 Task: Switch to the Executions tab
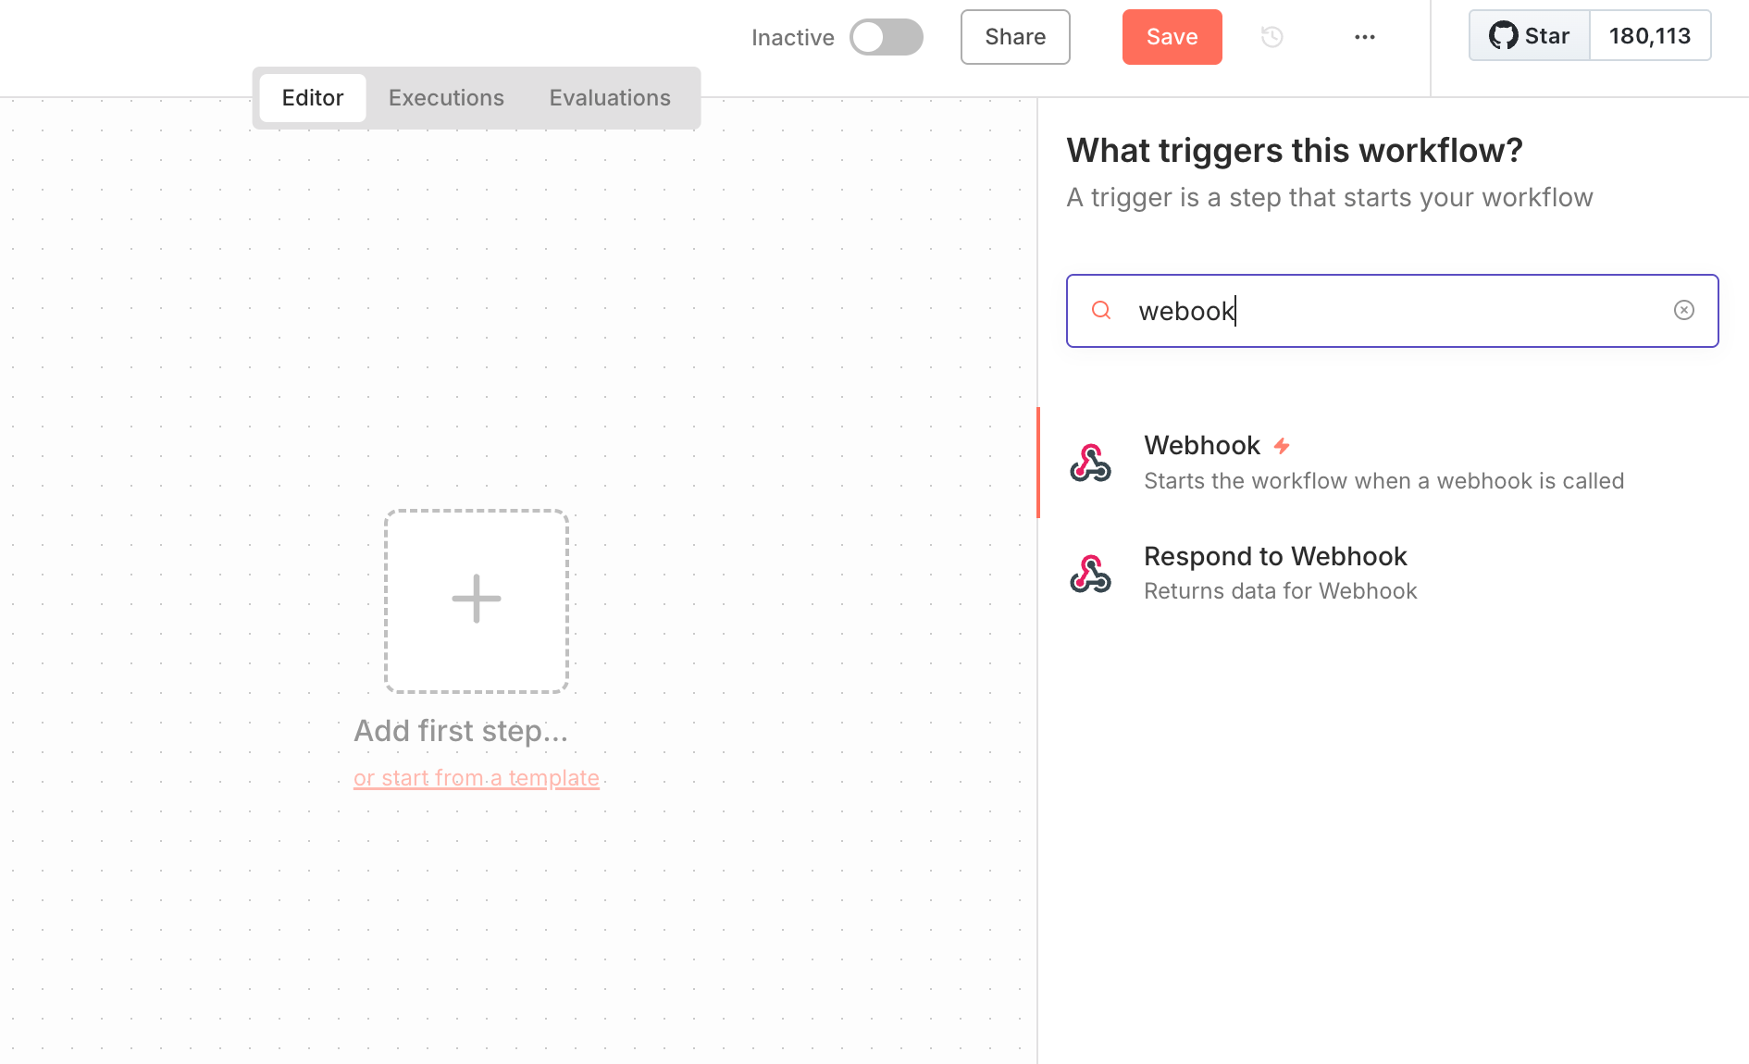(446, 98)
